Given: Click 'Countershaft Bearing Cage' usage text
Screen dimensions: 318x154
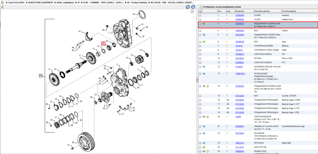Looking at the screenshot, I should (293, 126).
